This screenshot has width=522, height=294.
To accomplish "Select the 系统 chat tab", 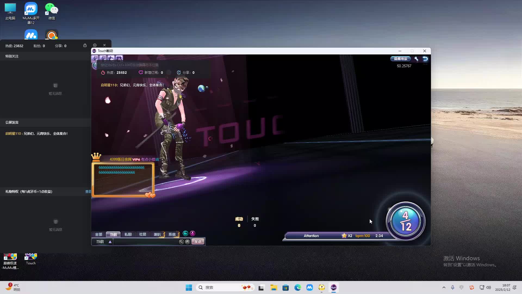I will coord(172,234).
